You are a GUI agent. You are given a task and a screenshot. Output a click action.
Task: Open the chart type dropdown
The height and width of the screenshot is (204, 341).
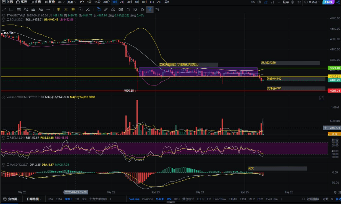click(61, 2)
